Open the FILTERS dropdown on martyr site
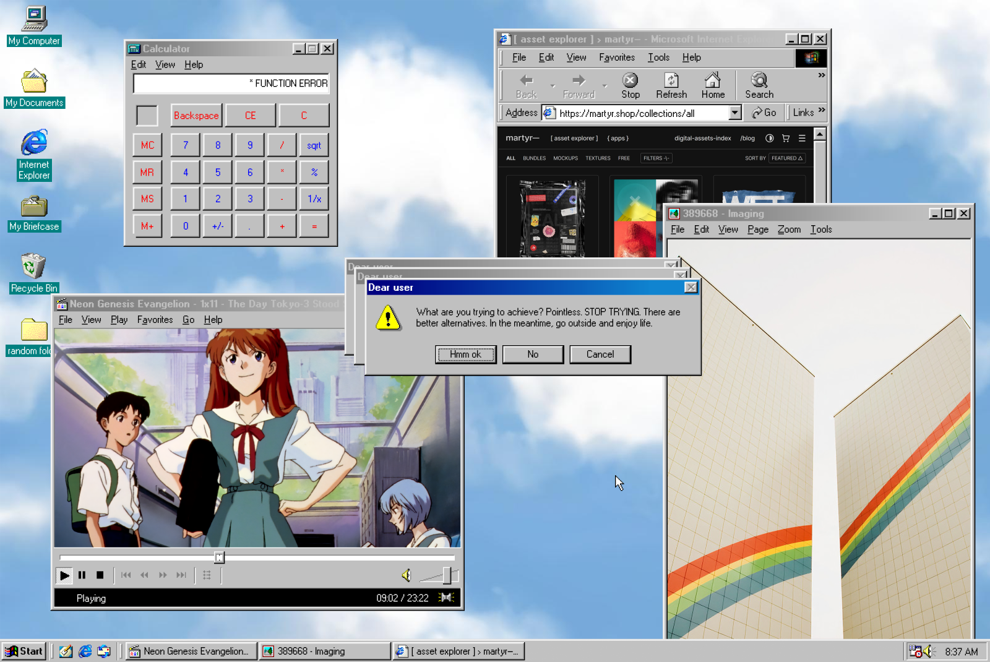This screenshot has width=990, height=662. tap(656, 158)
